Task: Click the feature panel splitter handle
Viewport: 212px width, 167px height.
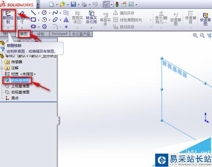Action: [x=59, y=120]
